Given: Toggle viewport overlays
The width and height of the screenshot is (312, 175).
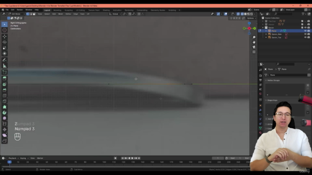Looking at the screenshot, I should pyautogui.click(x=226, y=14).
